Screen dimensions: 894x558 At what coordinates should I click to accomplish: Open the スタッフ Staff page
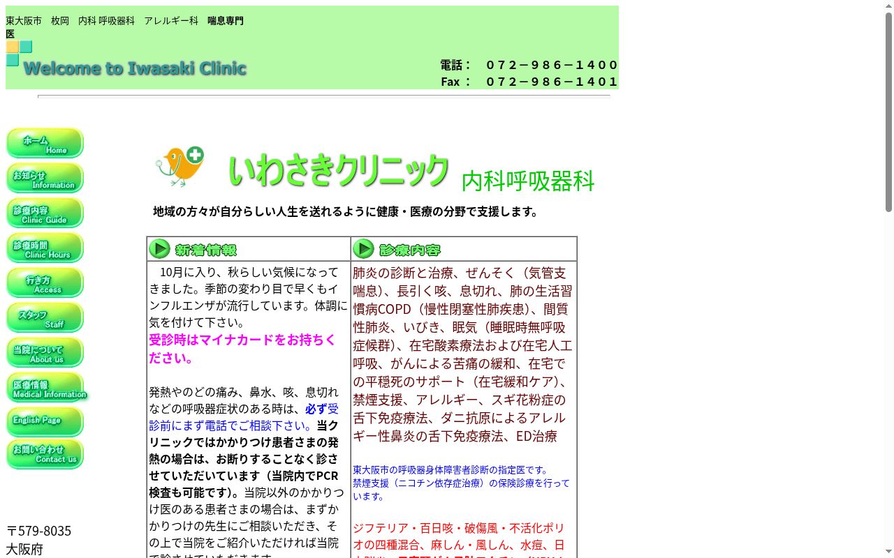coord(45,317)
